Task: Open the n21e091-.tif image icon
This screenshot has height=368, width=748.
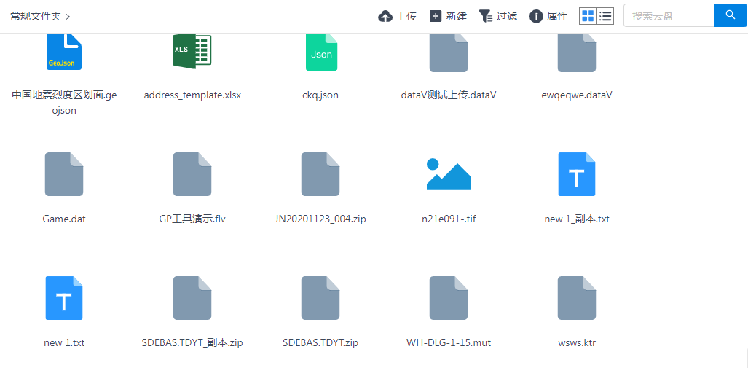Action: [449, 174]
